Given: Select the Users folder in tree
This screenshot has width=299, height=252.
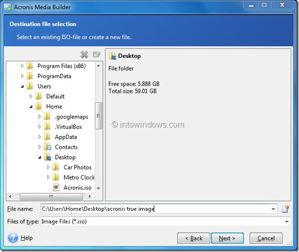Looking at the screenshot, I should coord(44,86).
